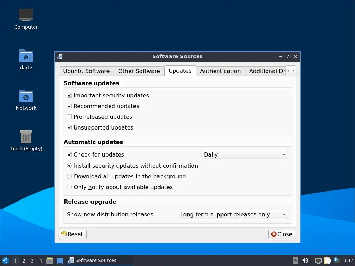
Task: Click the Release upgrade heading
Action: click(90, 202)
